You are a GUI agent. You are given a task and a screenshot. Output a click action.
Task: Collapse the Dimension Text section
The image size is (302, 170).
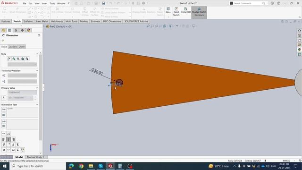pos(37,104)
